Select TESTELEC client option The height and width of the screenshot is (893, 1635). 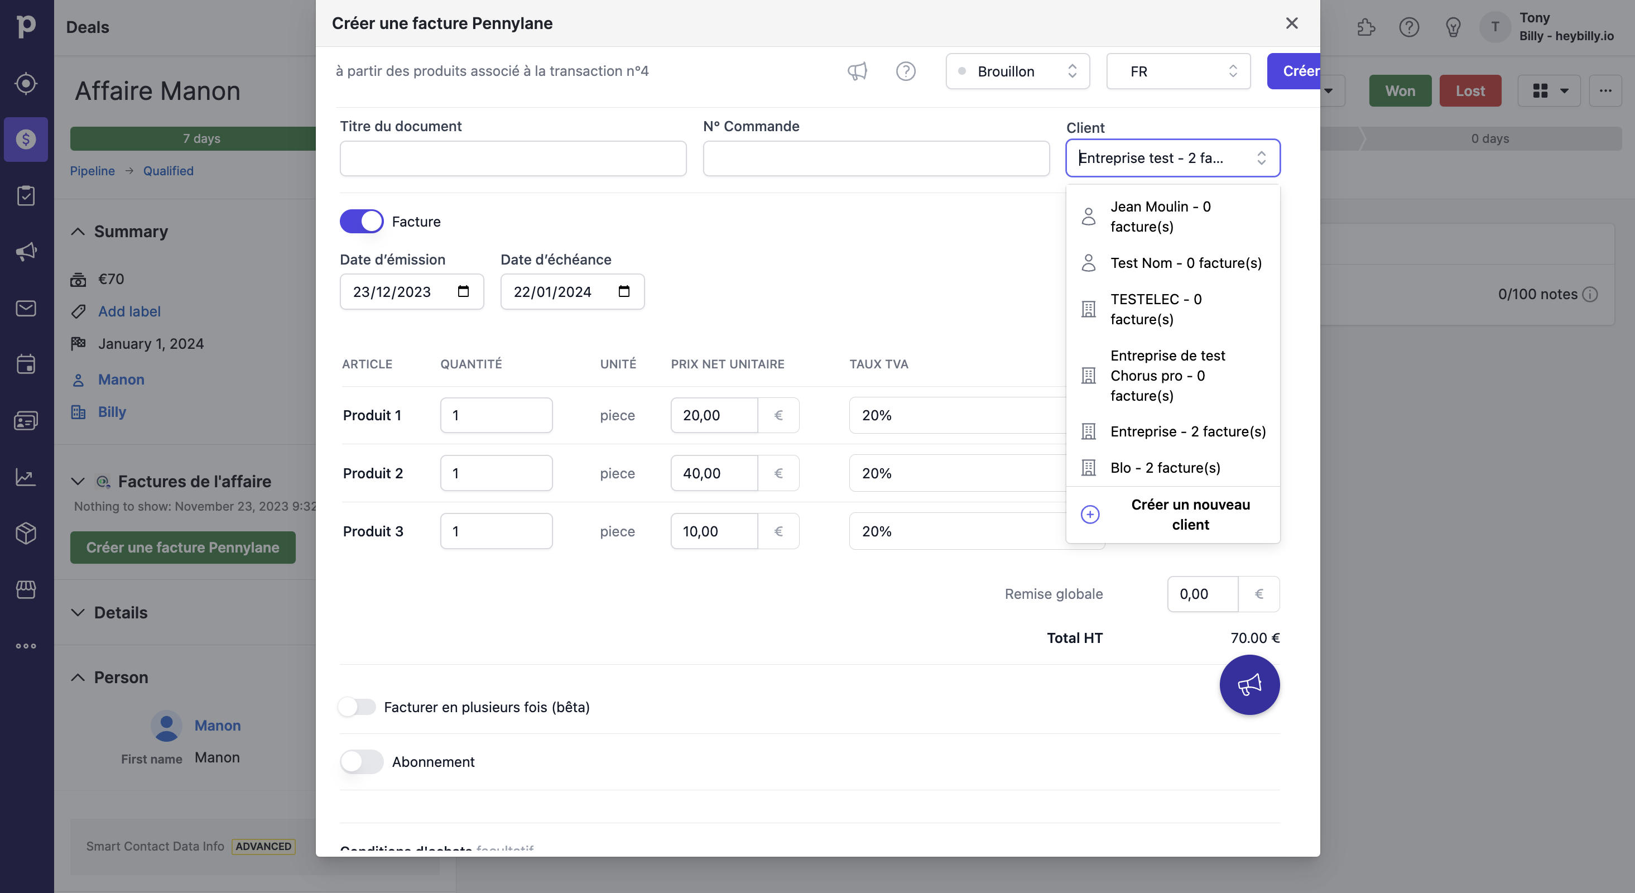tap(1172, 309)
